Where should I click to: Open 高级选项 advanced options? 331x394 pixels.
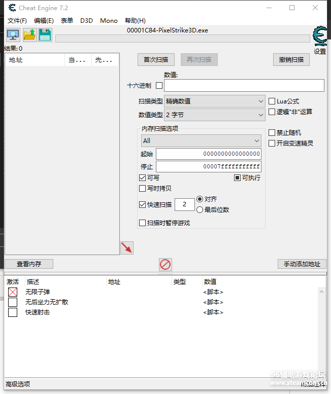pos(18,384)
